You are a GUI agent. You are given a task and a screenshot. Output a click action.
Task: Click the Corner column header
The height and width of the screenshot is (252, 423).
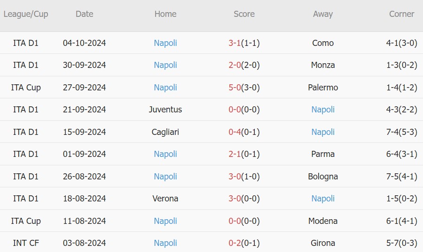coord(401,14)
